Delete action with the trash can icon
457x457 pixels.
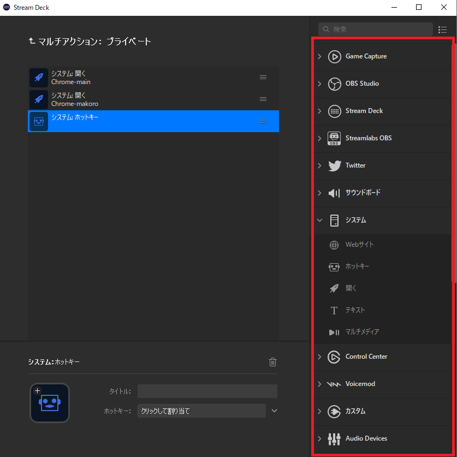click(272, 362)
